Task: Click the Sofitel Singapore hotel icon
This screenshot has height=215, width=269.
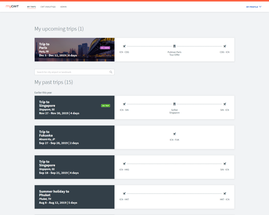Action: (x=175, y=104)
